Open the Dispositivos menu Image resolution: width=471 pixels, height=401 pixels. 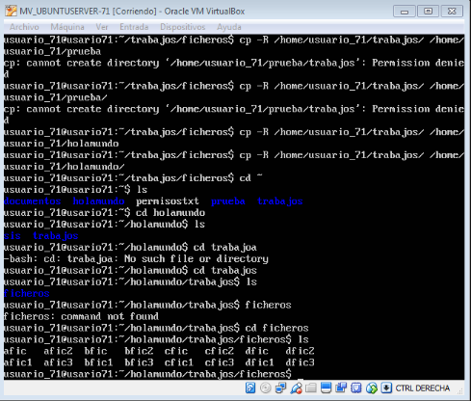pyautogui.click(x=183, y=27)
